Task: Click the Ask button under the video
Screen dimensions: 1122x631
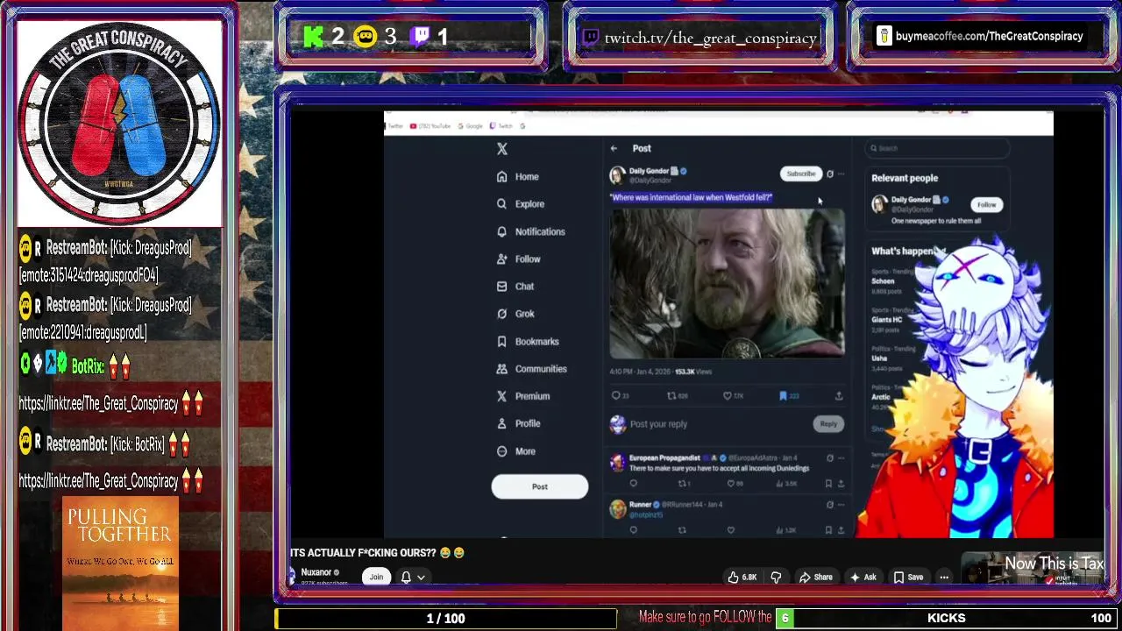Action: tap(863, 578)
